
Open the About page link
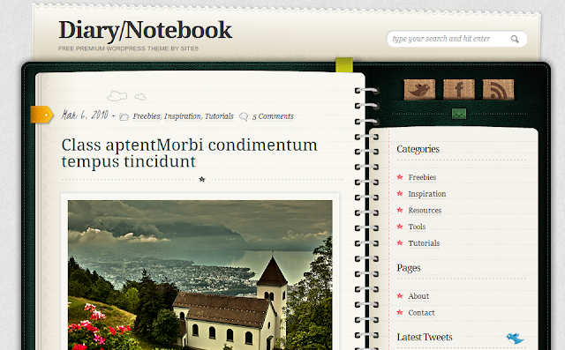[x=418, y=296]
